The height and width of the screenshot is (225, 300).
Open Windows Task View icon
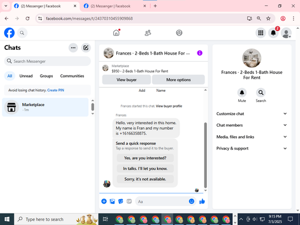tap(106, 219)
